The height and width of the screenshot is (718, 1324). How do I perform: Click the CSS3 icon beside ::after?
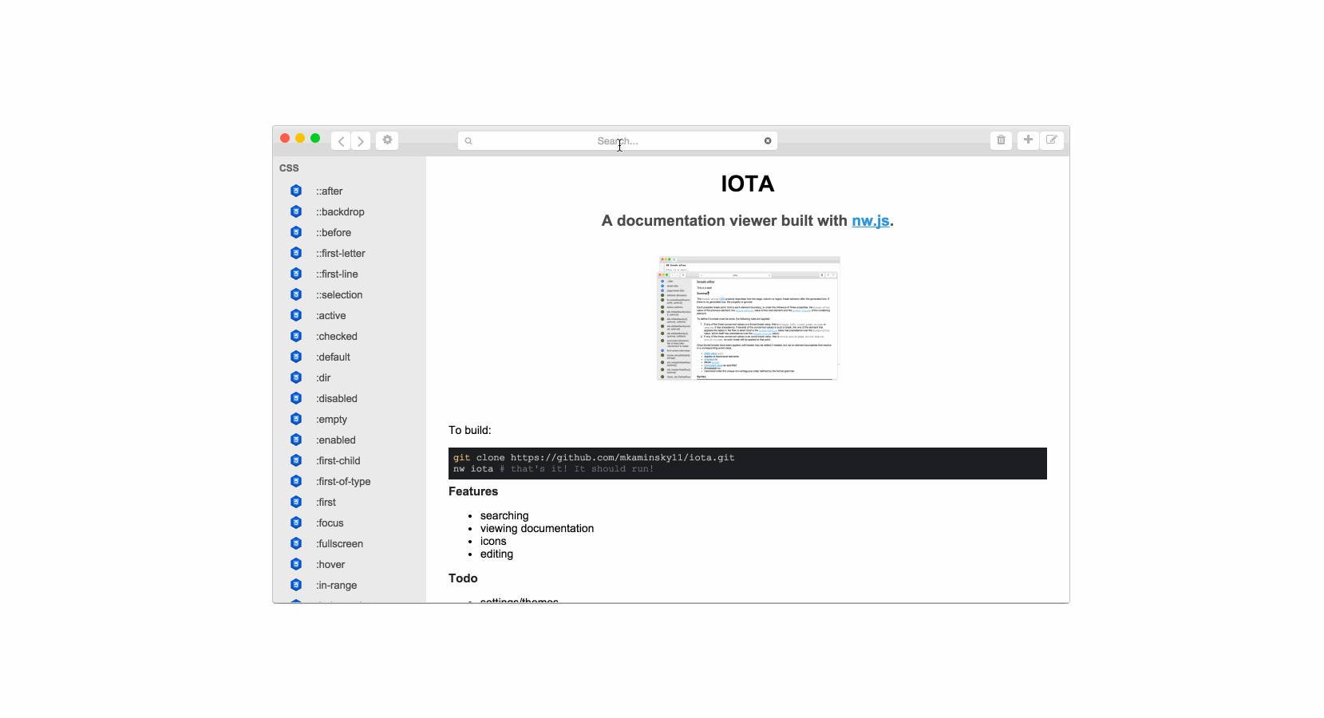pyautogui.click(x=296, y=191)
